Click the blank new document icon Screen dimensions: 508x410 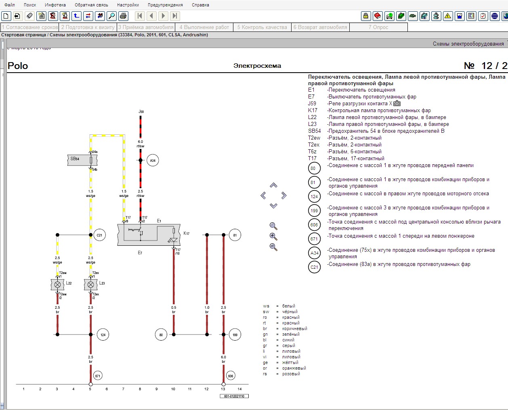pos(6,16)
